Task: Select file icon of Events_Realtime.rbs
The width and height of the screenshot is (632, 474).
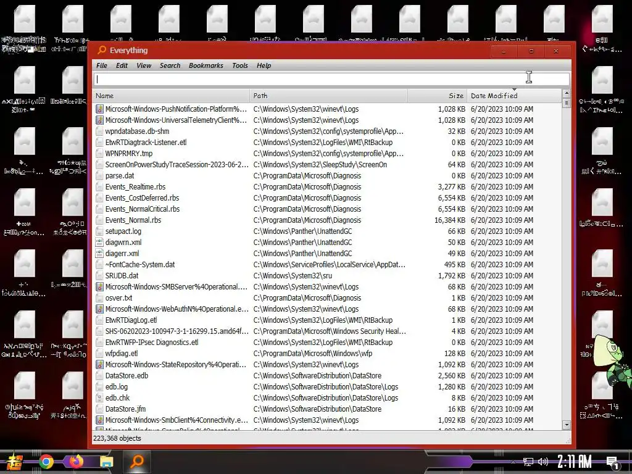Action: [x=99, y=186]
